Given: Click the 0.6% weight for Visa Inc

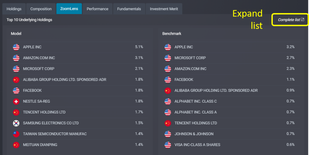Looking at the screenshot, I should click(291, 144).
